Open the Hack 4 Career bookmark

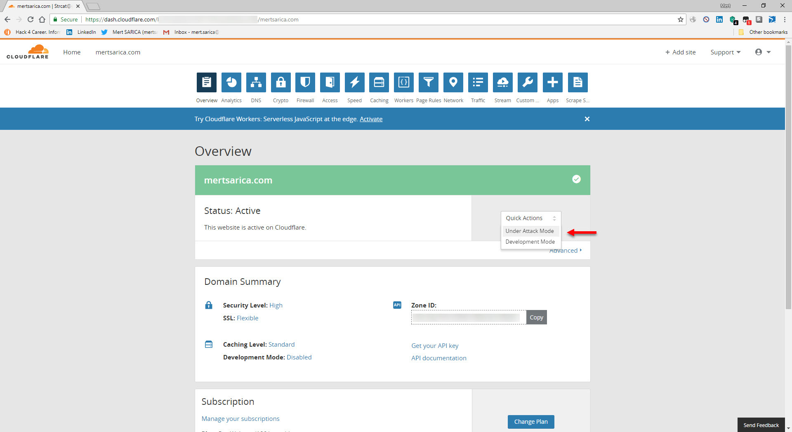point(32,32)
